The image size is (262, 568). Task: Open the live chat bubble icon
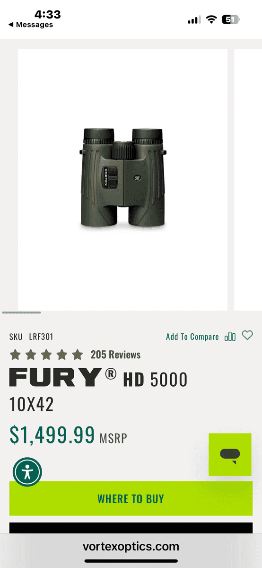pos(230,454)
